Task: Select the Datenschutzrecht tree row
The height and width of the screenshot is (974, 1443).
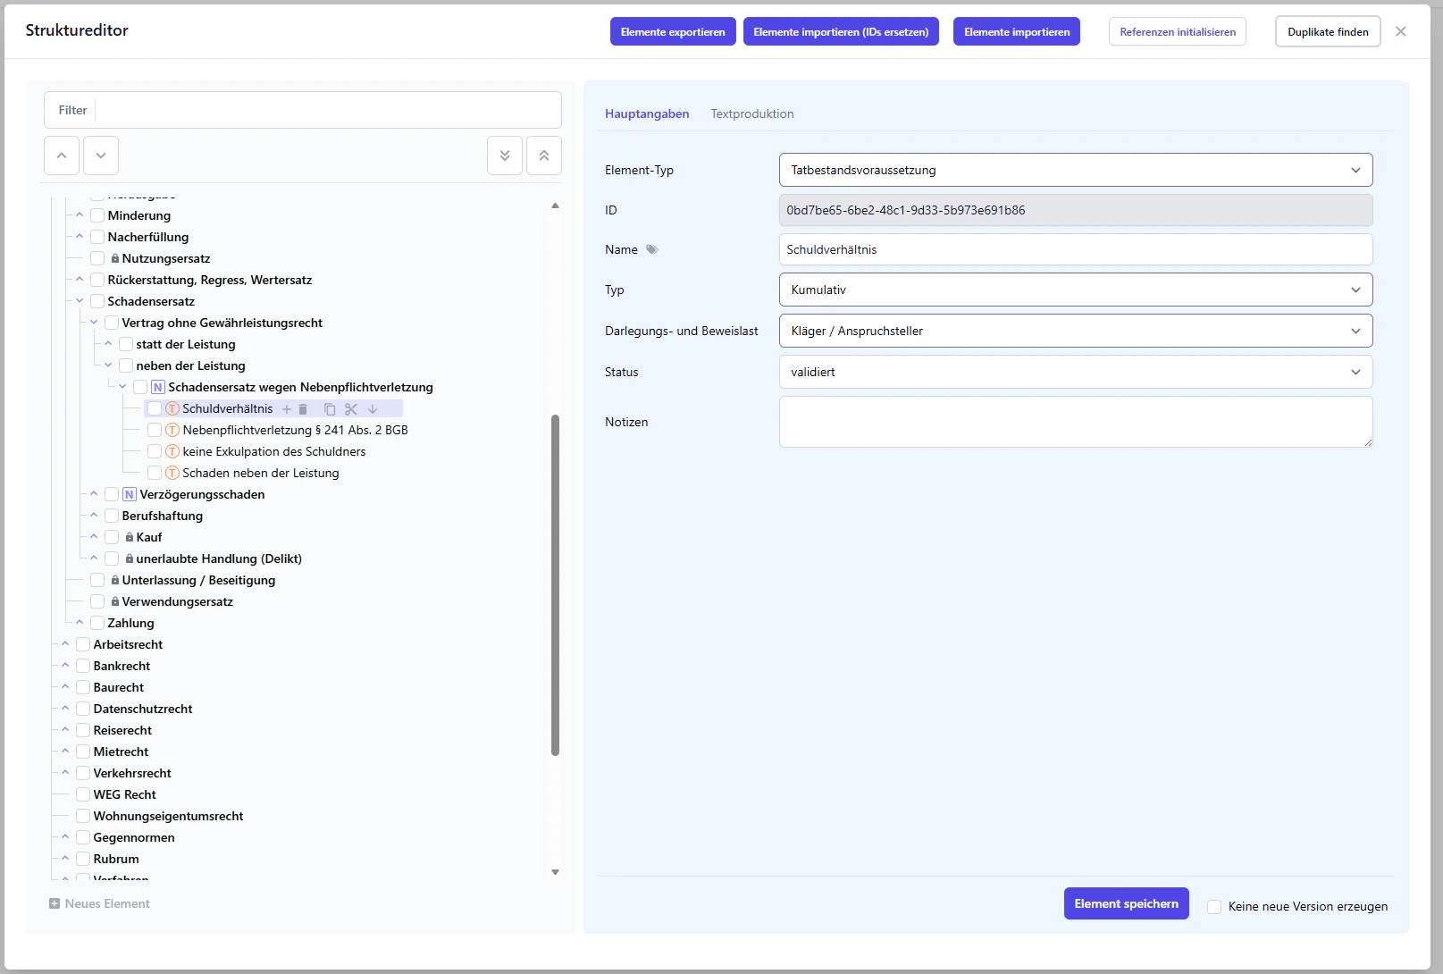Action: [x=143, y=709]
